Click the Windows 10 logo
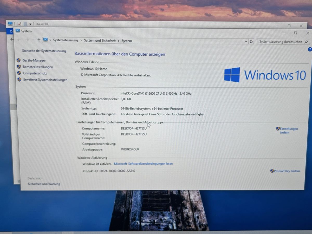Screen dimensions: 312x234 [265, 75]
